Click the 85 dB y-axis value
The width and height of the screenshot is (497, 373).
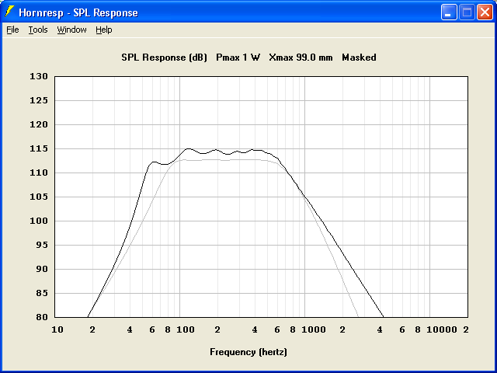(42, 294)
